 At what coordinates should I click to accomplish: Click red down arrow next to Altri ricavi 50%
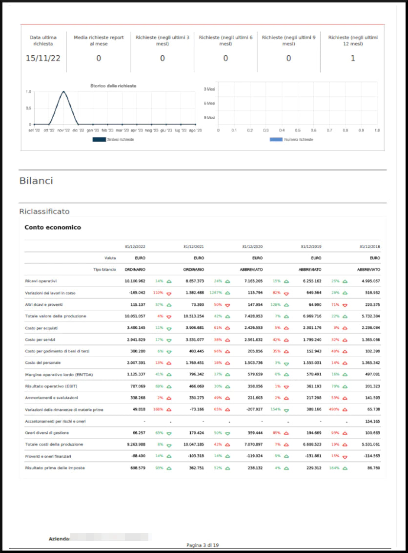[x=227, y=305]
